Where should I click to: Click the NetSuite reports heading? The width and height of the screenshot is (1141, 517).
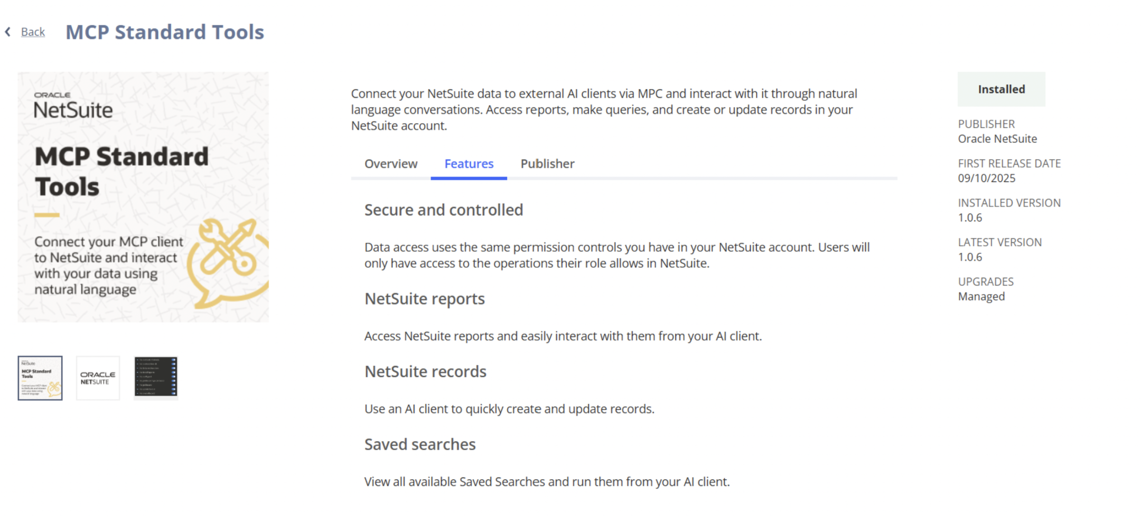click(x=424, y=299)
